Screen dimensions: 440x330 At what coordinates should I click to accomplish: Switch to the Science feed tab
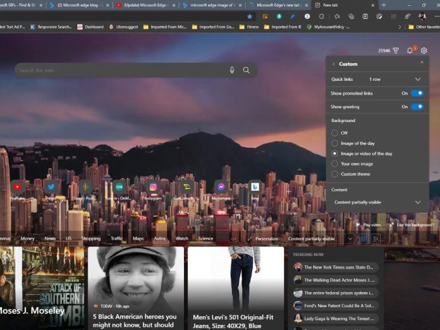point(206,238)
